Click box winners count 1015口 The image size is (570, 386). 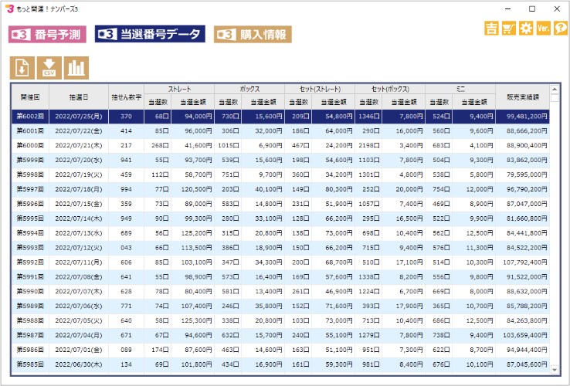pos(229,146)
